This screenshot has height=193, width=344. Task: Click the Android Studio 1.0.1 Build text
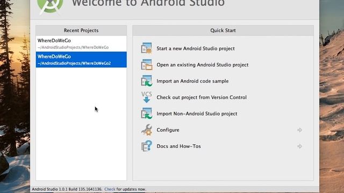click(x=67, y=189)
